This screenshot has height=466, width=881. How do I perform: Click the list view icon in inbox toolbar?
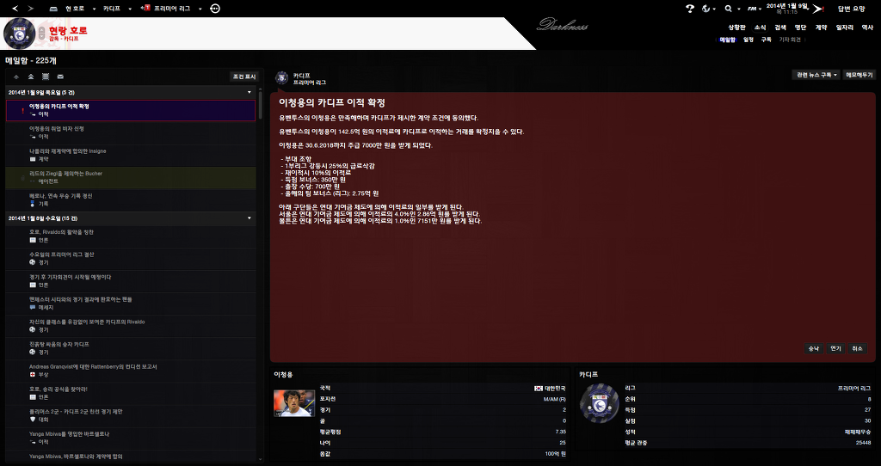click(46, 77)
